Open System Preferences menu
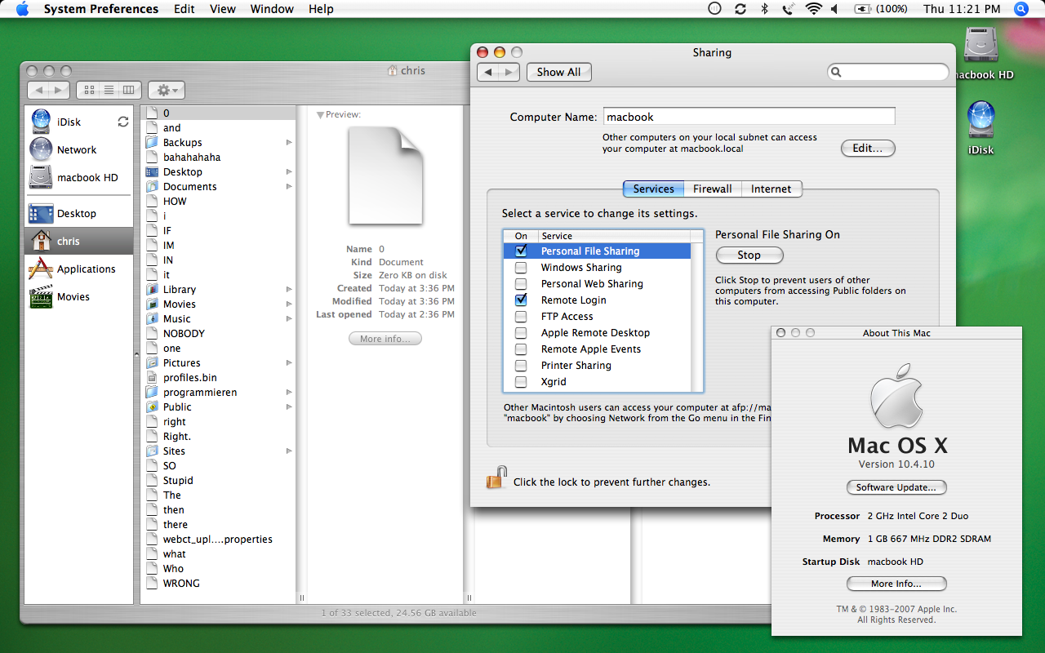Screen dimensions: 1045x653 tap(101, 9)
